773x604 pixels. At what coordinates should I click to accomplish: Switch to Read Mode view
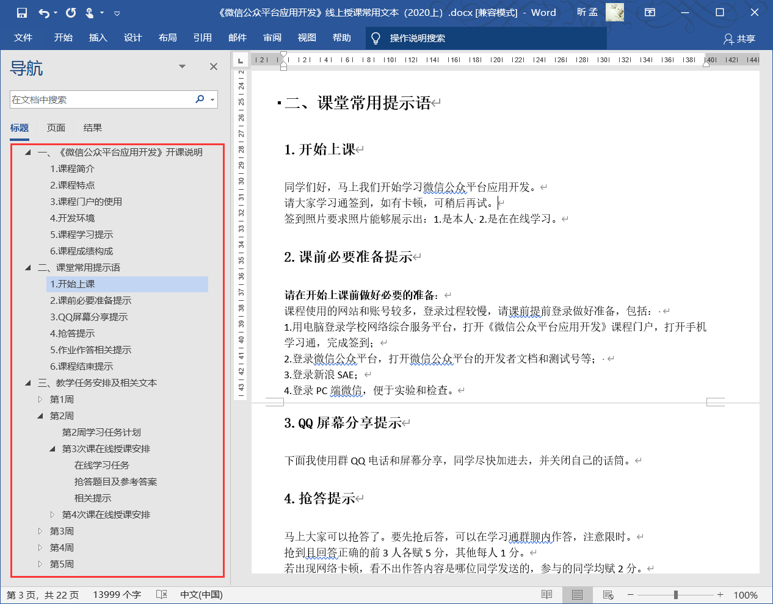click(547, 595)
